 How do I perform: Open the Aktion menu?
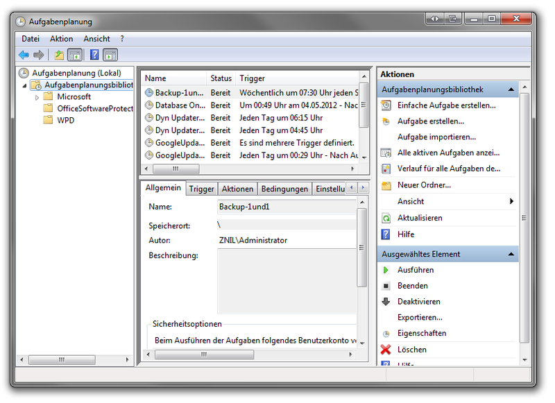point(61,39)
